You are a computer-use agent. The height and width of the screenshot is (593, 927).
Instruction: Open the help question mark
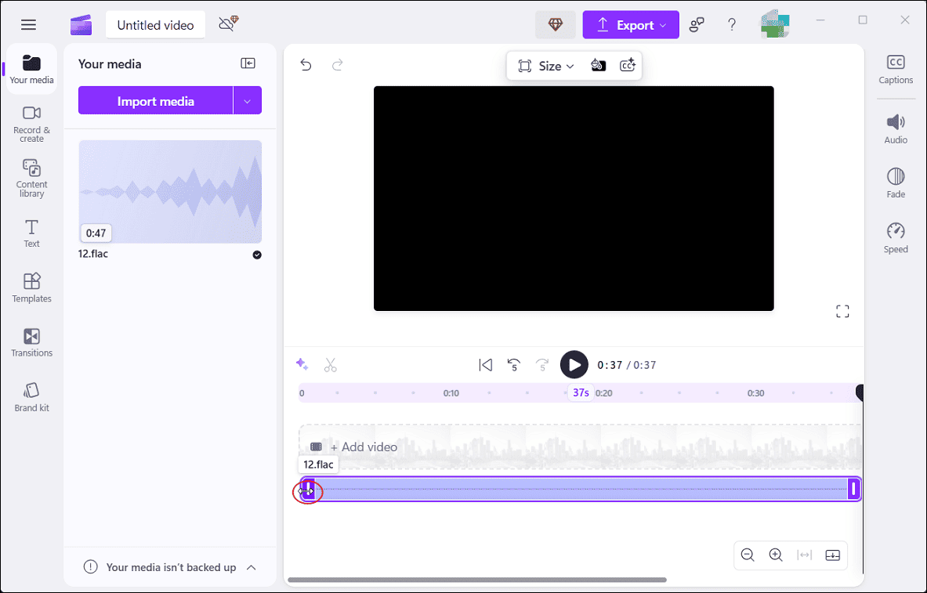coord(732,25)
